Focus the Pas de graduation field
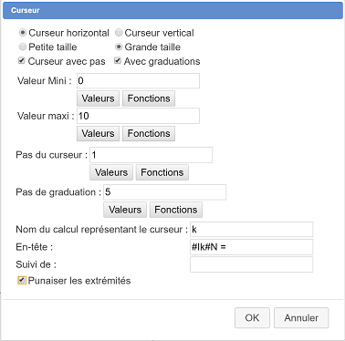Screen dimensions: 345x341 click(x=164, y=192)
